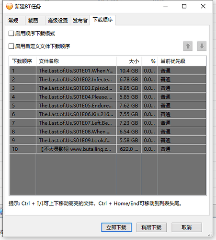The width and height of the screenshot is (216, 240).
Task: Select file The.Last.of.Us.S01E02.Infecte...
Action: tap(76, 79)
